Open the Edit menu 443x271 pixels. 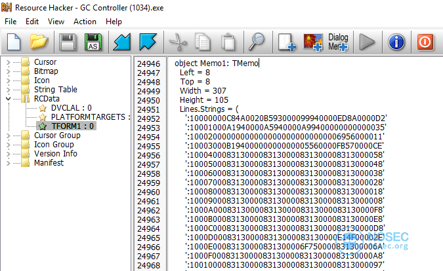(32, 22)
